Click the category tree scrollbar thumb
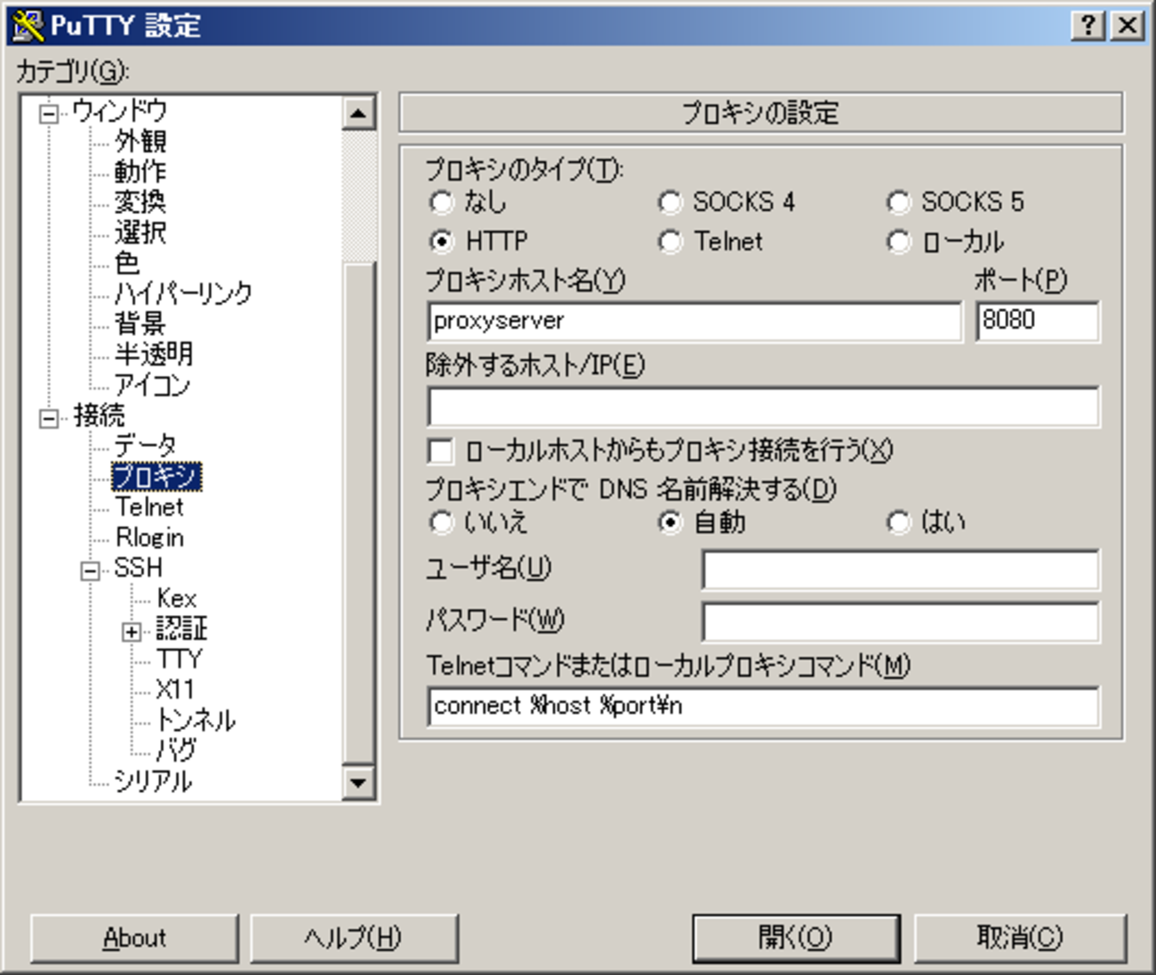The image size is (1156, 975). pos(358,513)
